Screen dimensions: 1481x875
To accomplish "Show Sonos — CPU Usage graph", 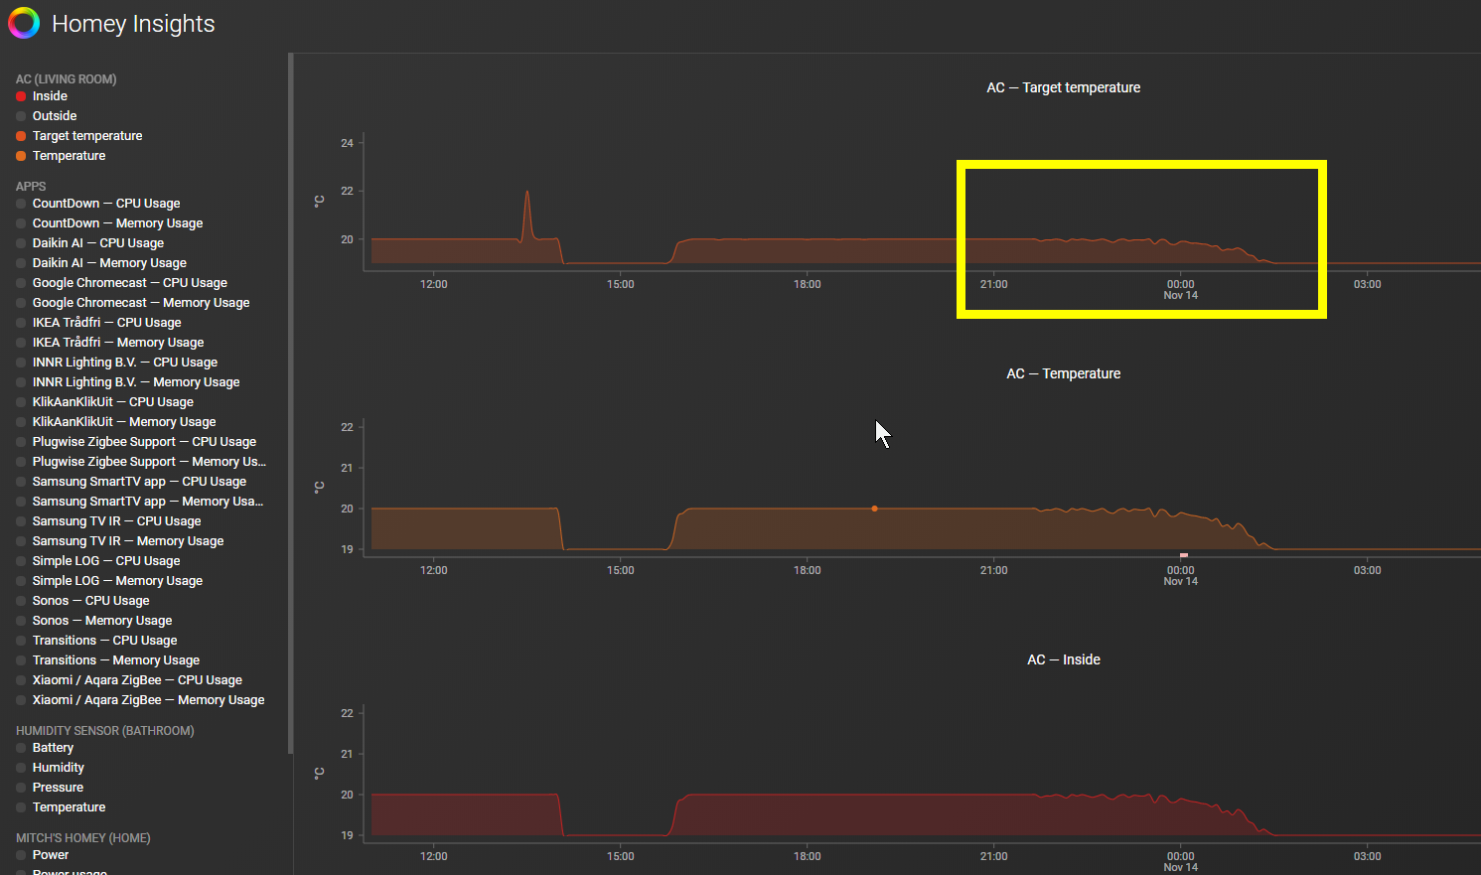I will [x=90, y=601].
